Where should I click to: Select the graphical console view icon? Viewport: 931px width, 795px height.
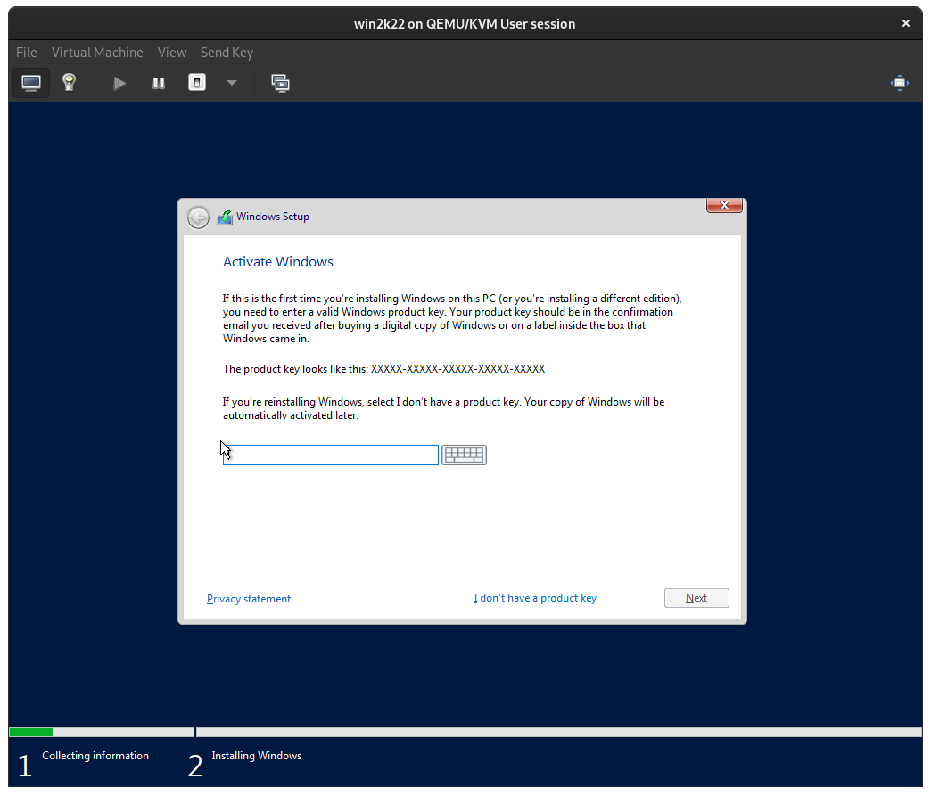click(x=31, y=82)
